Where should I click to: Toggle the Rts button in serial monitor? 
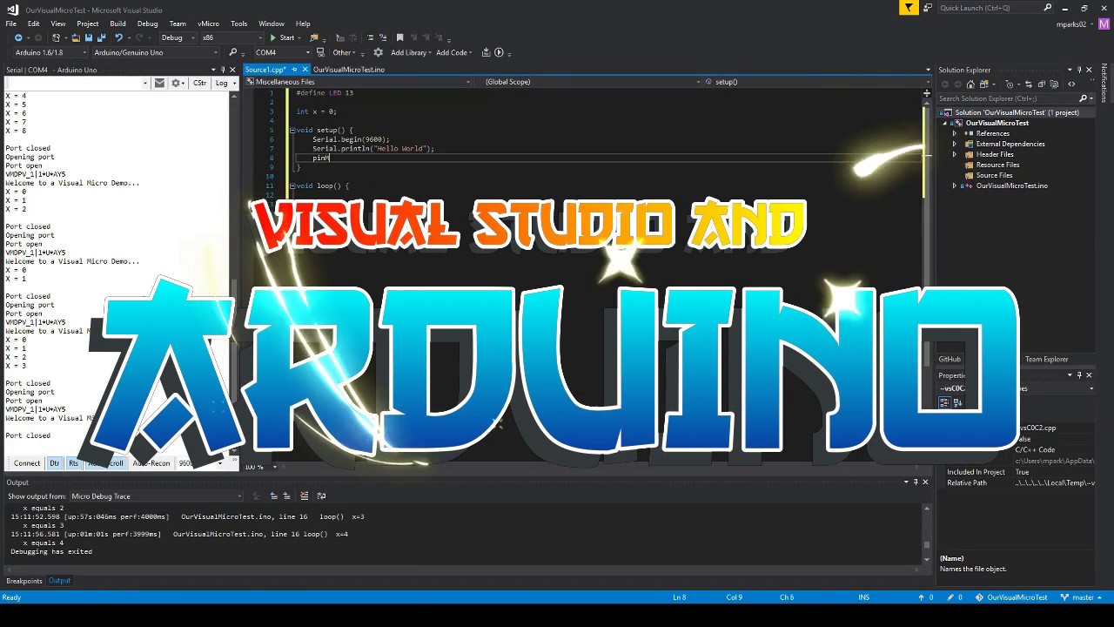[x=73, y=463]
